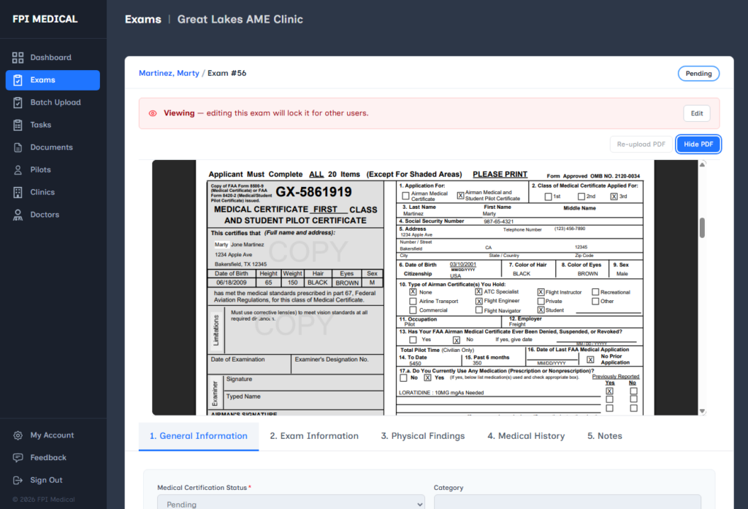Toggle Flight Navigator checkbox in PDF
Image resolution: width=748 pixels, height=509 pixels.
478,310
